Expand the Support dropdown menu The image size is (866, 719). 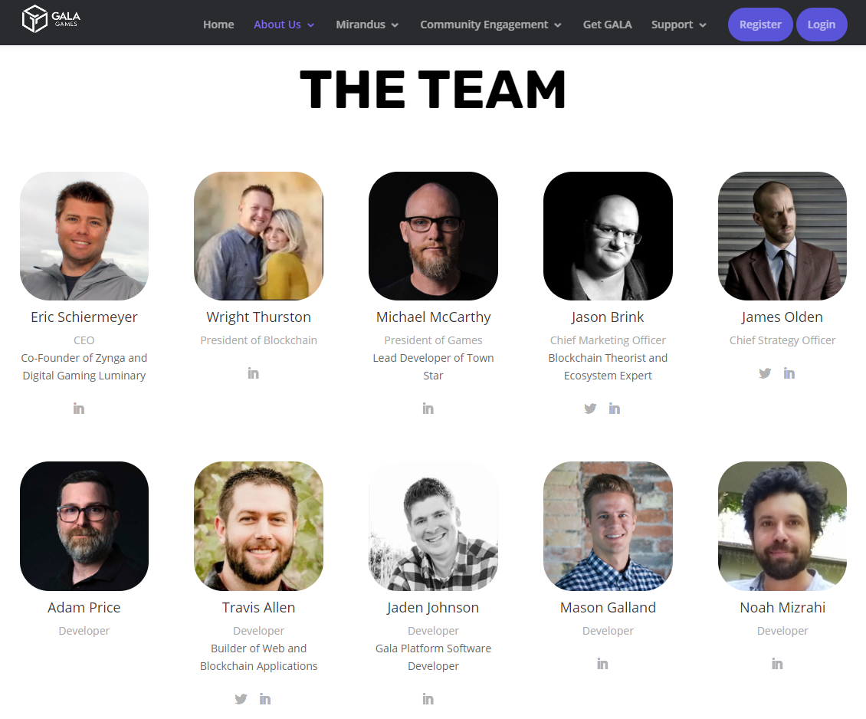click(x=678, y=25)
